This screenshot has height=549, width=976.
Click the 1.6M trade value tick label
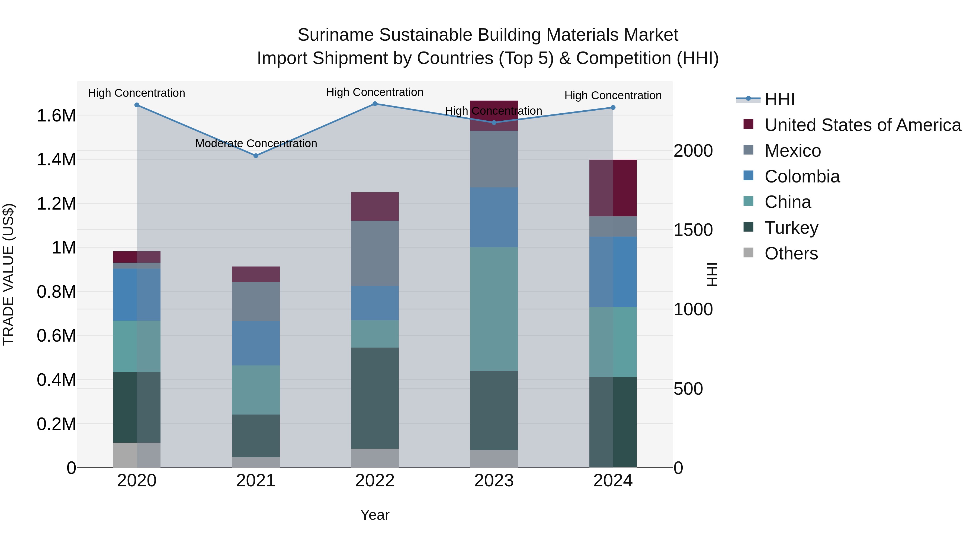click(56, 115)
